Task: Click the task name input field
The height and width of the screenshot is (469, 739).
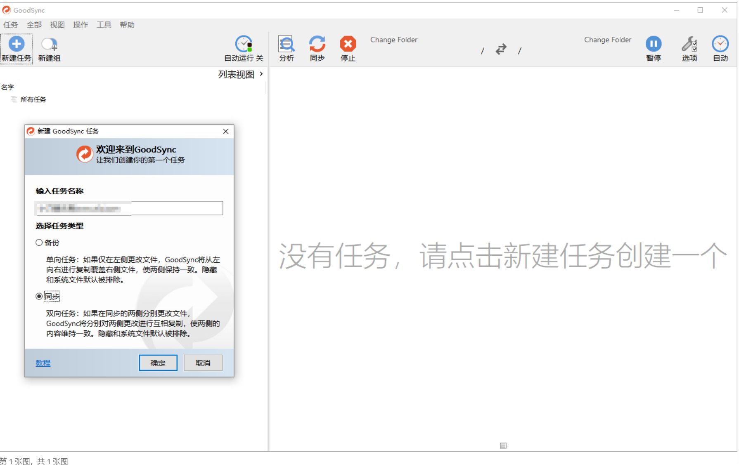Action: tap(129, 208)
